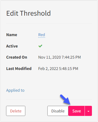Click the divider line above the buttons
Viewport: 98px width, 122px height.
49,99
